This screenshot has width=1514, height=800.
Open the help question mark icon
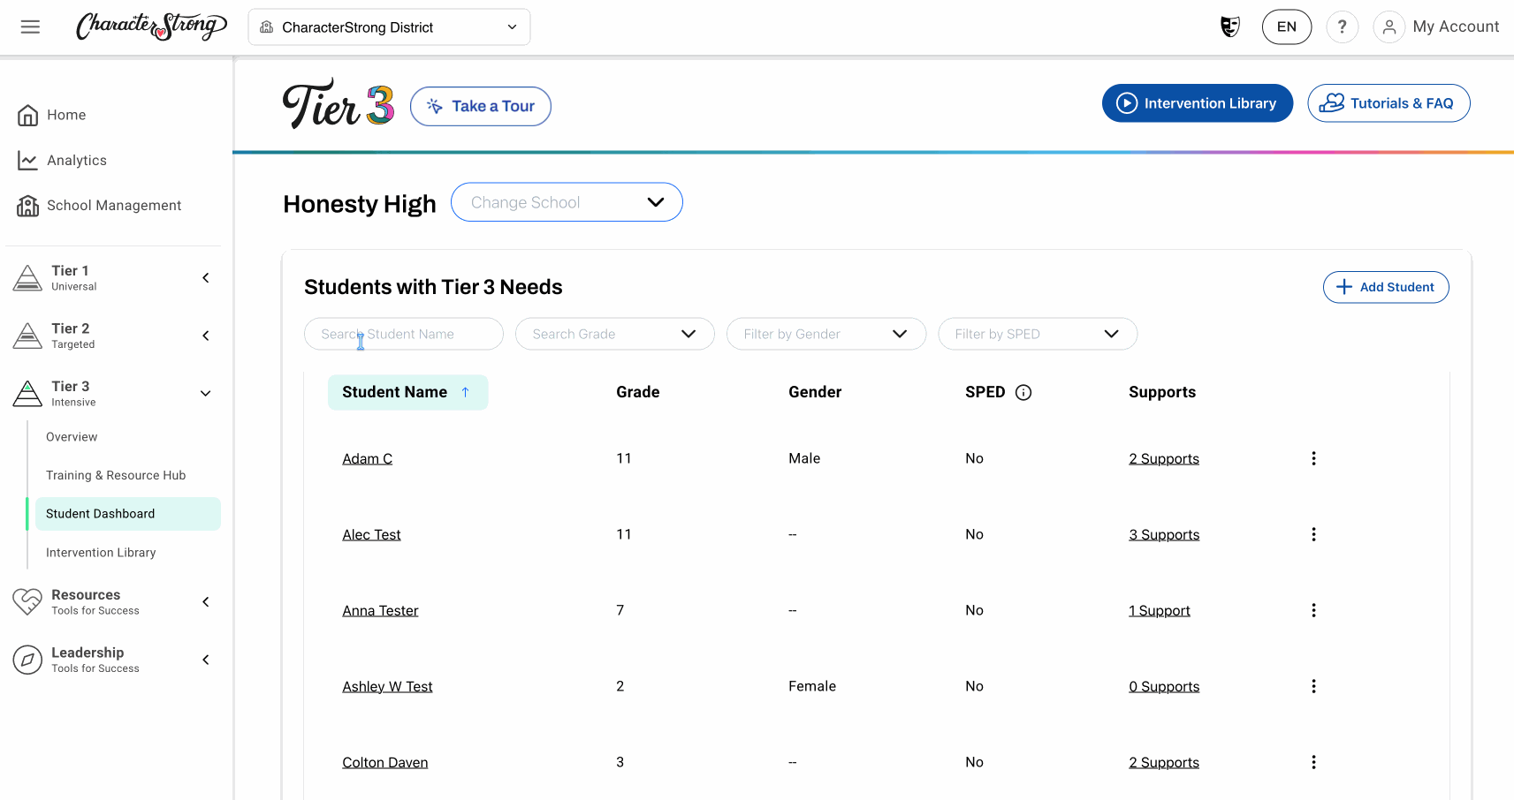coord(1342,26)
